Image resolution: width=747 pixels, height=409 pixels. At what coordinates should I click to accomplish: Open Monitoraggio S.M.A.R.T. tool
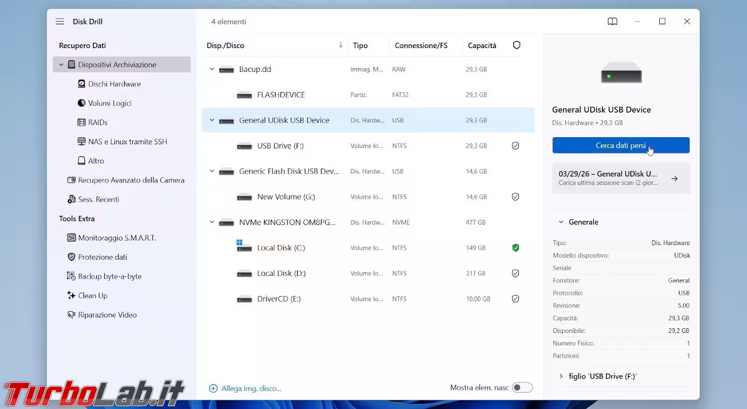(117, 238)
